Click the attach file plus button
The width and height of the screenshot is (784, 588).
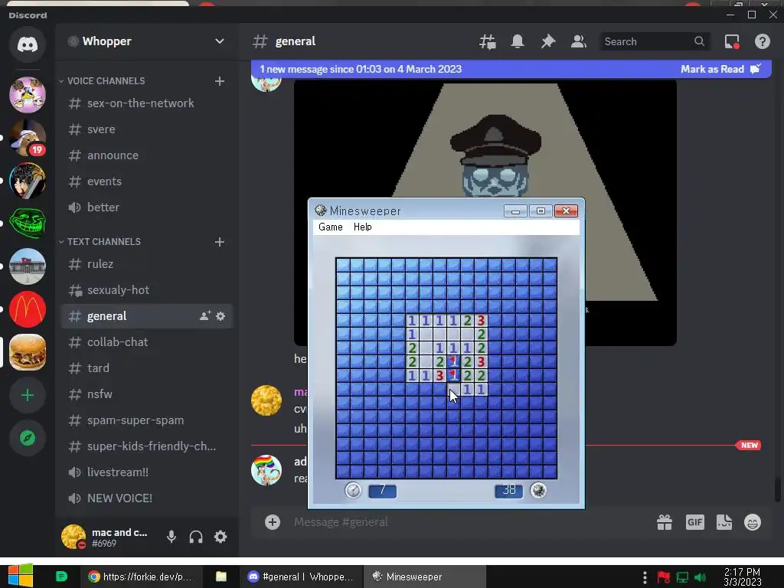click(x=273, y=522)
